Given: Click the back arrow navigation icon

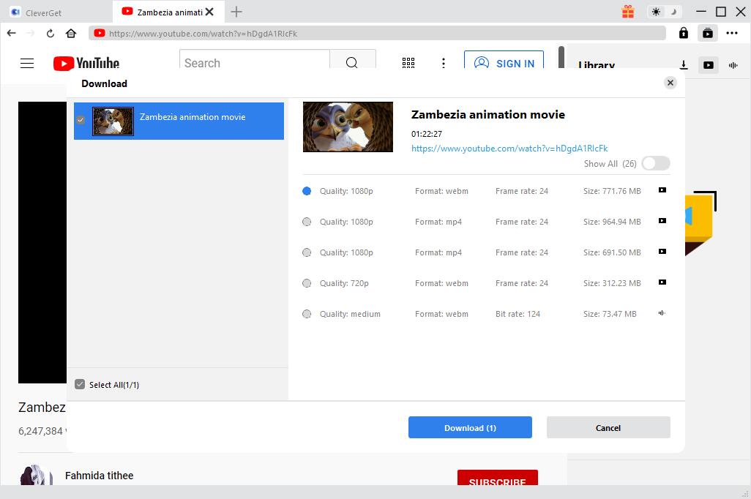Looking at the screenshot, I should coord(11,33).
